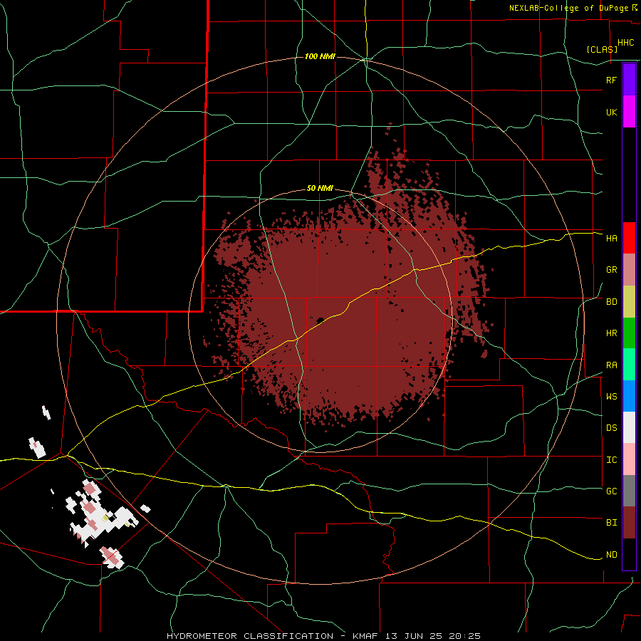Click the 100 NMI range ring label
641x641 pixels.
pos(320,56)
